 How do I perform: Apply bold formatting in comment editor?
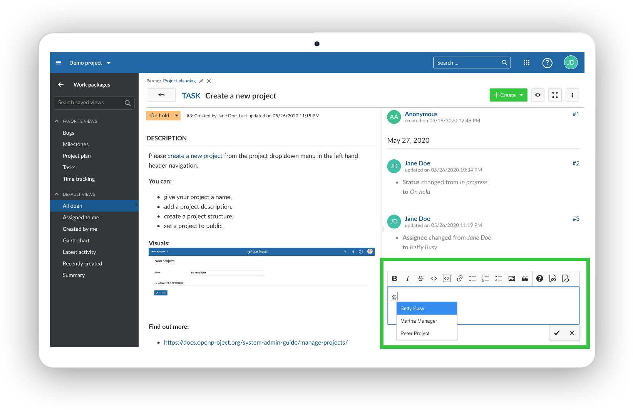click(394, 278)
